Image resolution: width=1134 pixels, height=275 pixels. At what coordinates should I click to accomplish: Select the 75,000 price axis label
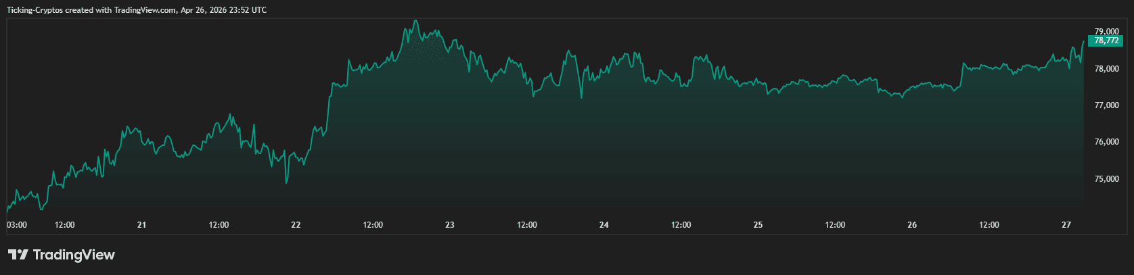[1106, 179]
